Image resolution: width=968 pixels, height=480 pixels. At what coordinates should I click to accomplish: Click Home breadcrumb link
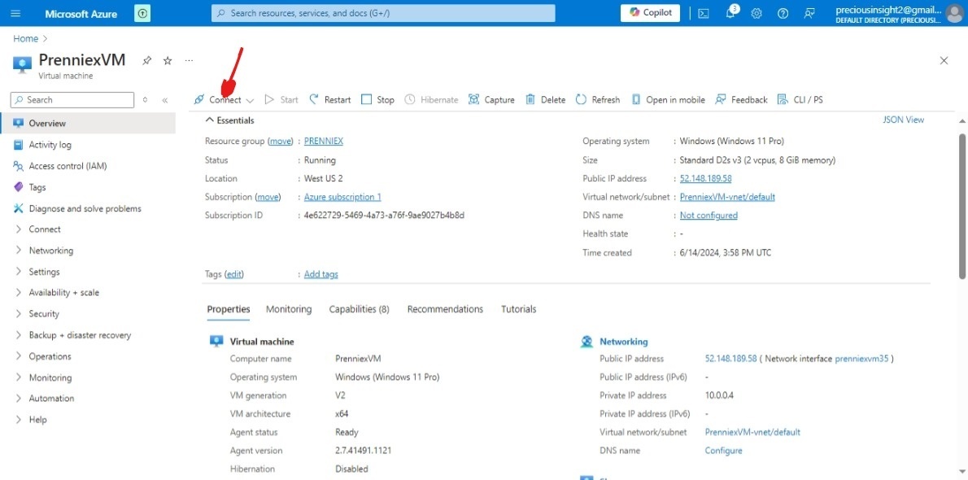26,38
